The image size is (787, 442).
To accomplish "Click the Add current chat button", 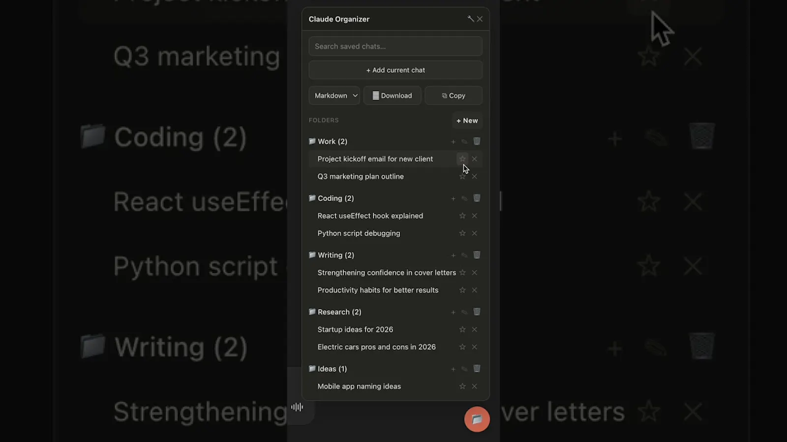I will pyautogui.click(x=395, y=70).
